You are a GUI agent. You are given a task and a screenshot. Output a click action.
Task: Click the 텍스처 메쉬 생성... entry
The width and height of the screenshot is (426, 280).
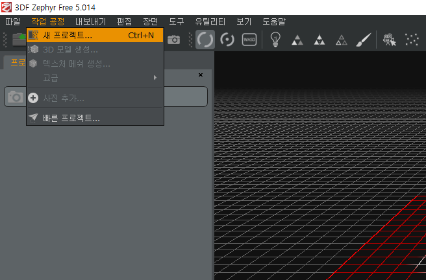95,64
